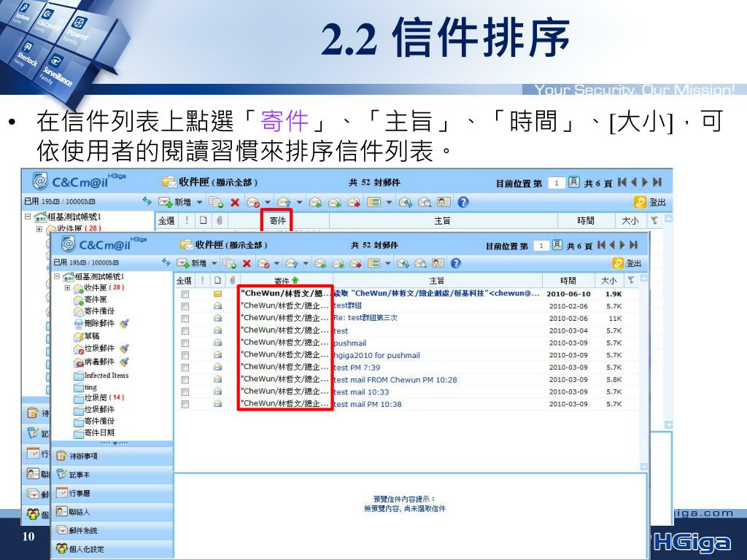747x560 pixels.
Task: Open mail titled test mail FROM Chewun PM 10:28
Action: [395, 380]
